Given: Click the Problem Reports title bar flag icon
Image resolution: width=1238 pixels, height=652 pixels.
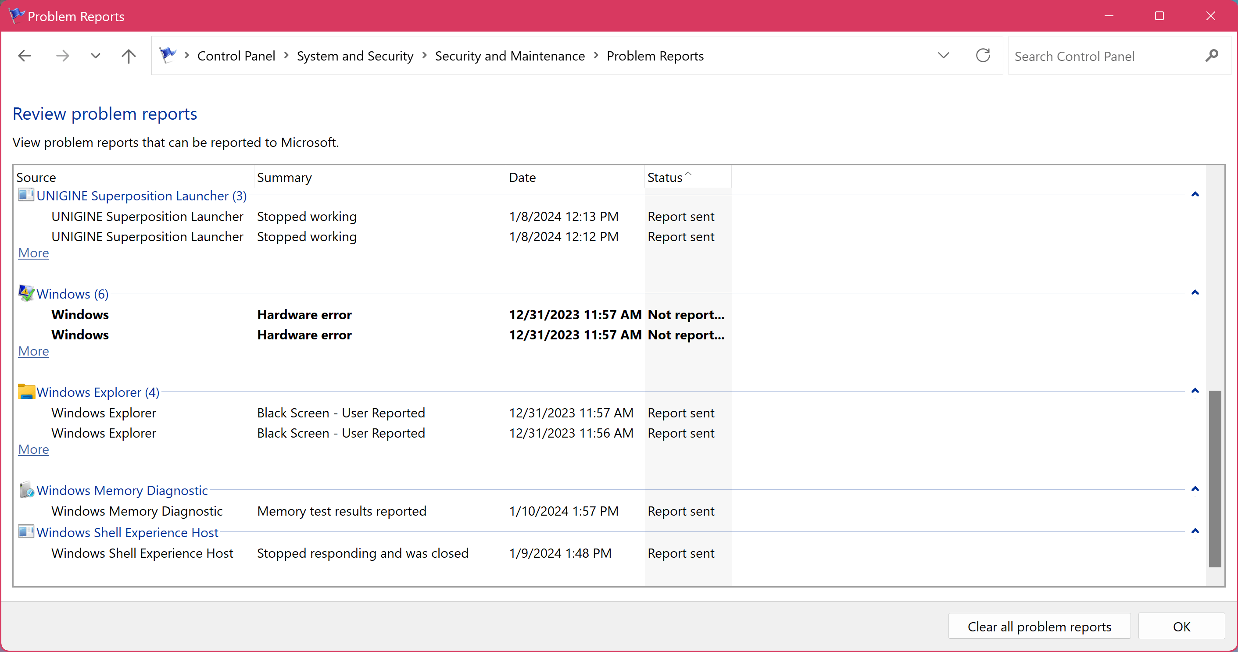Looking at the screenshot, I should pyautogui.click(x=16, y=15).
